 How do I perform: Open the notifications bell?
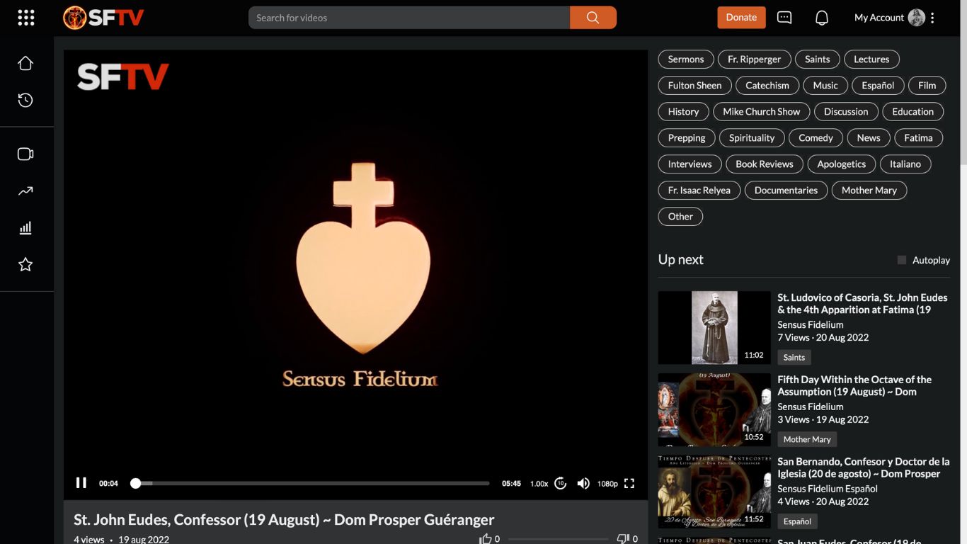click(x=821, y=18)
